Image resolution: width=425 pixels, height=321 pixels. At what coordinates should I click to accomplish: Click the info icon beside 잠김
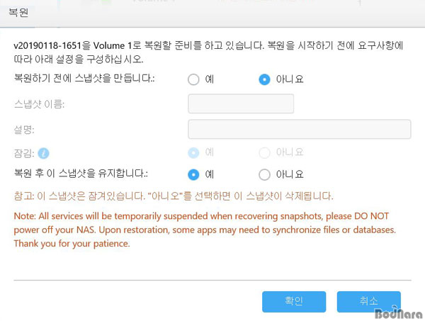tap(43, 154)
